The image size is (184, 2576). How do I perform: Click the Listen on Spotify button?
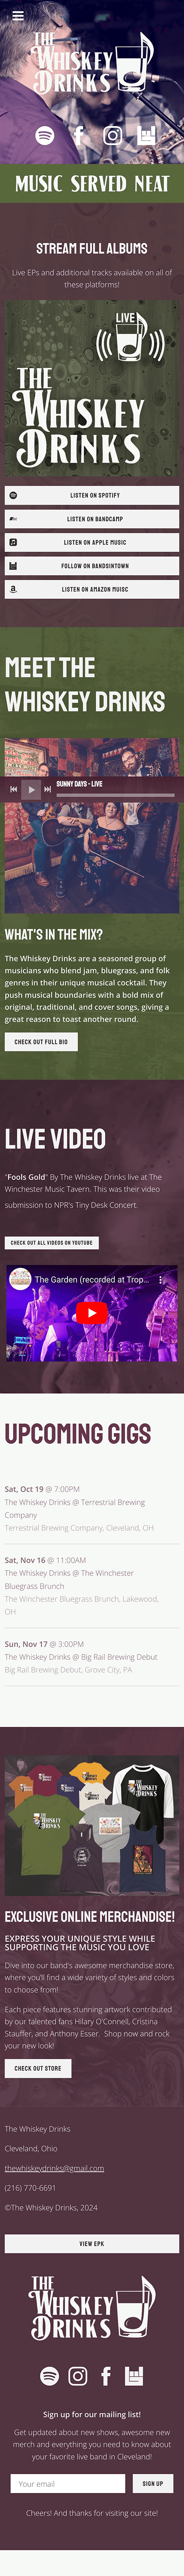pyautogui.click(x=92, y=495)
